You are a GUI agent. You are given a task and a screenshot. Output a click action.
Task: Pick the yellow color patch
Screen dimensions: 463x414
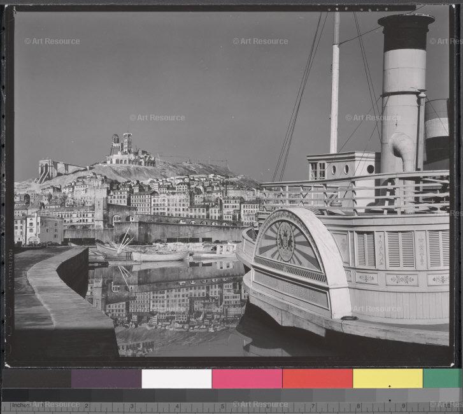point(388,378)
